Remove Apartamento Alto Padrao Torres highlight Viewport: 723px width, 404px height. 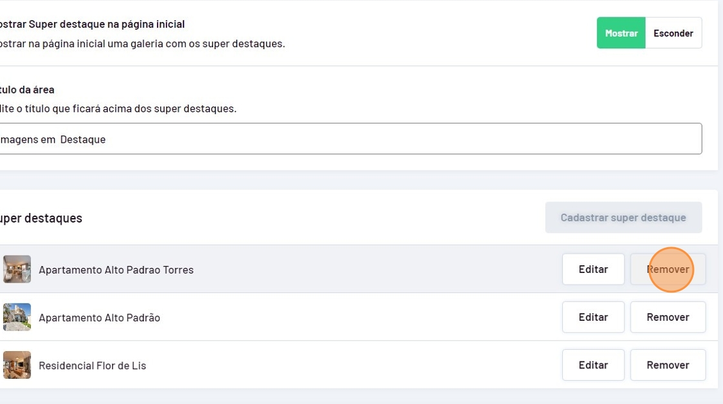pos(667,269)
